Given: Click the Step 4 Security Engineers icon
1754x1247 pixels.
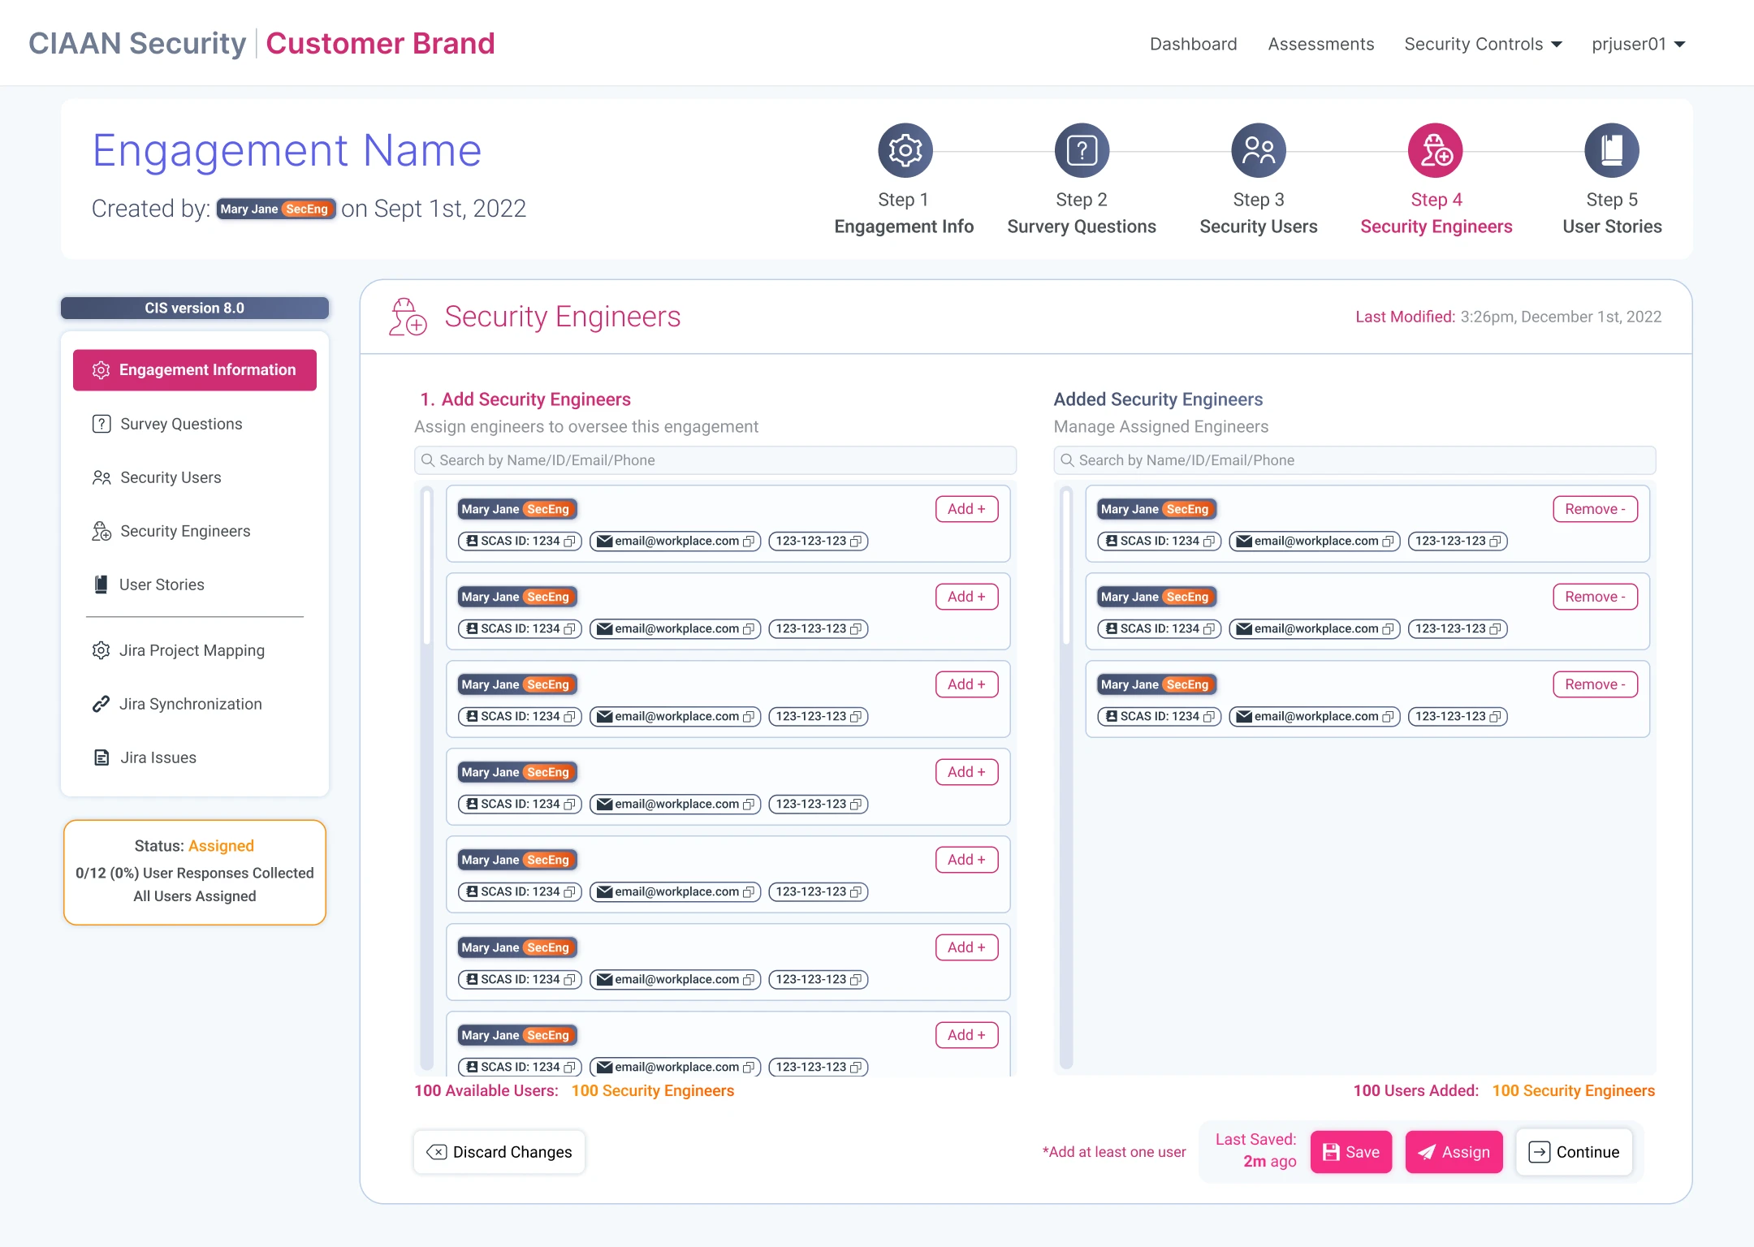Looking at the screenshot, I should pos(1435,150).
